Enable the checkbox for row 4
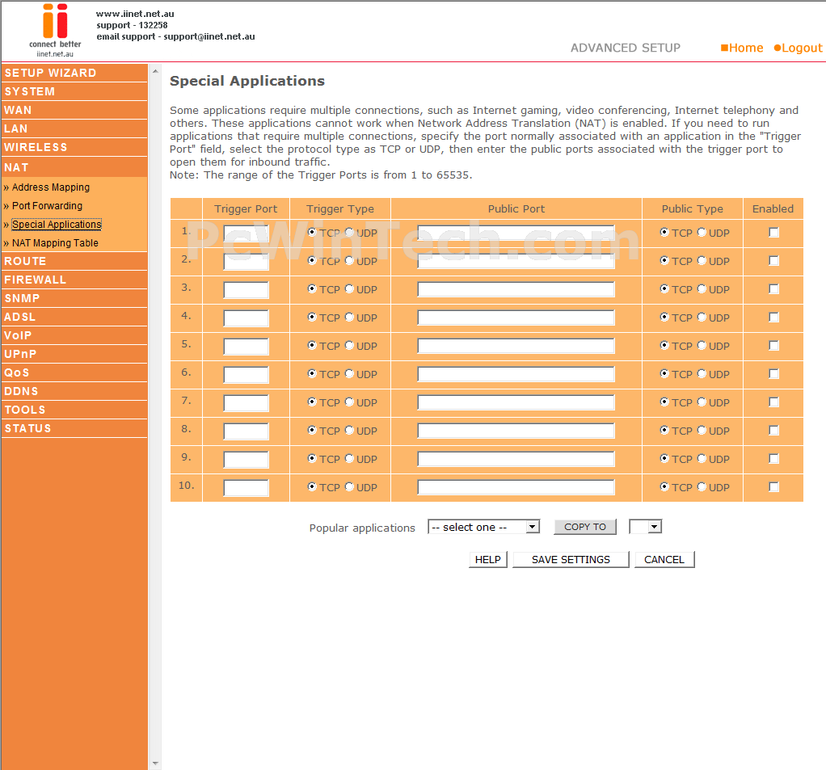The width and height of the screenshot is (826, 770). click(773, 317)
